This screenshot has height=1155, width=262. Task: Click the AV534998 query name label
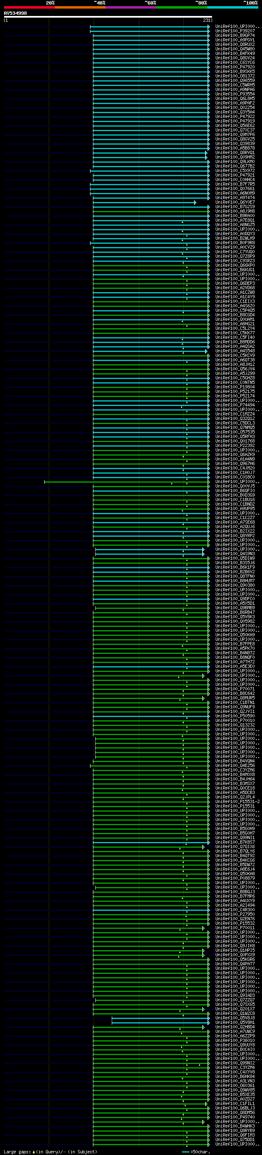[15, 13]
